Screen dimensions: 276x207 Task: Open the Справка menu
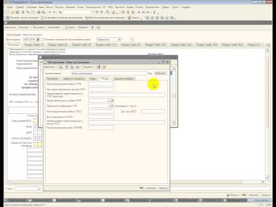(x=186, y=7)
